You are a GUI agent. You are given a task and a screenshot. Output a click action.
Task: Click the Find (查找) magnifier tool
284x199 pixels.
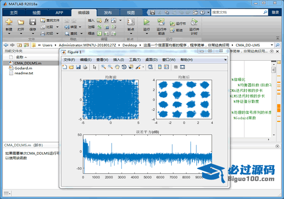[x=71, y=33]
